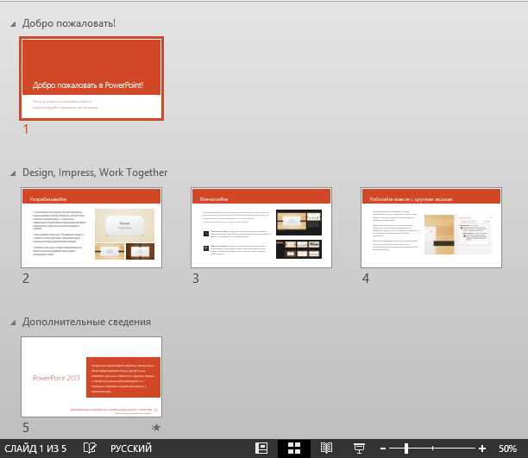This screenshot has height=458, width=528.
Task: Select slide 5 PowerPoint 2013 thumbnail
Action: click(x=91, y=377)
